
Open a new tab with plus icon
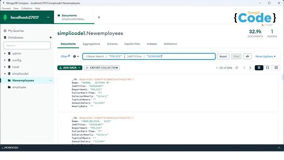pos(99,17)
